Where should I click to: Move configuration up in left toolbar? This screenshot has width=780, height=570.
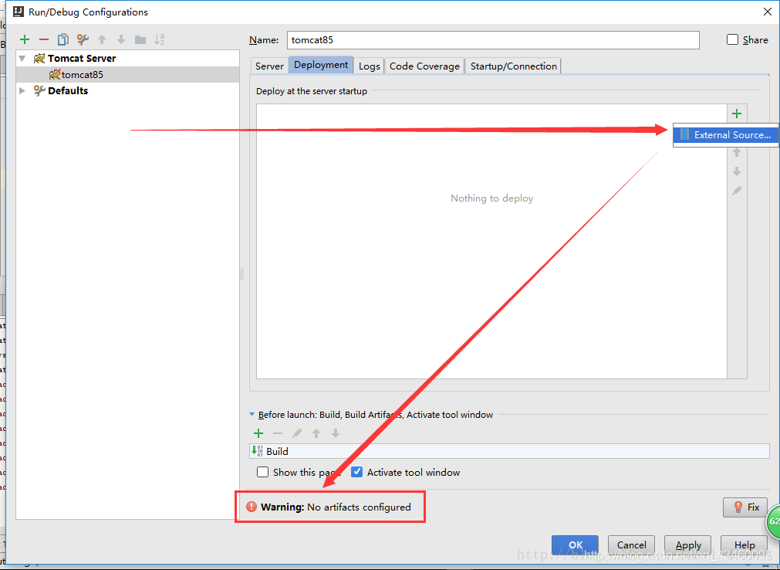(x=102, y=39)
